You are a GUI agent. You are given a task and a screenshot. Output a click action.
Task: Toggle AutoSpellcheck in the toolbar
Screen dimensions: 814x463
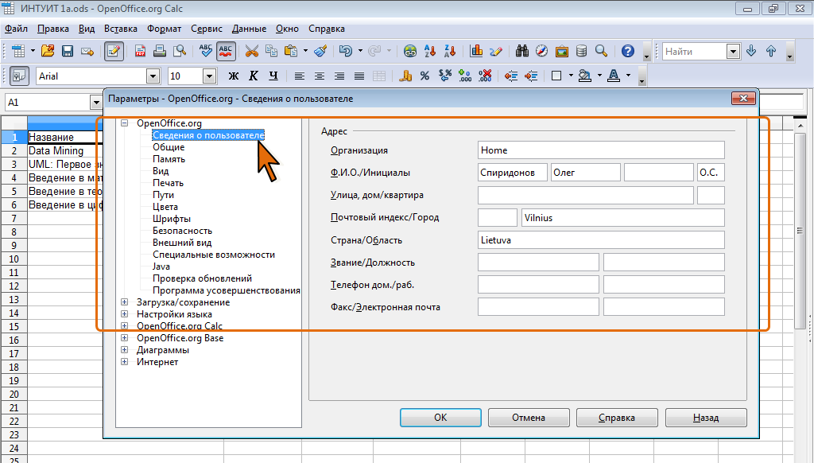coord(226,51)
